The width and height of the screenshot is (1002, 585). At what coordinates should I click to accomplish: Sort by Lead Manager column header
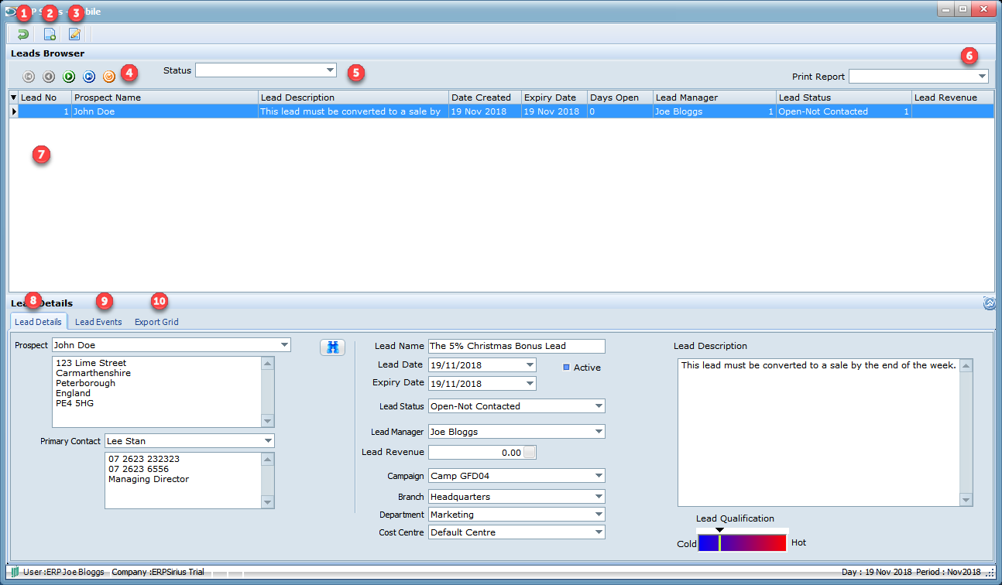tap(715, 97)
